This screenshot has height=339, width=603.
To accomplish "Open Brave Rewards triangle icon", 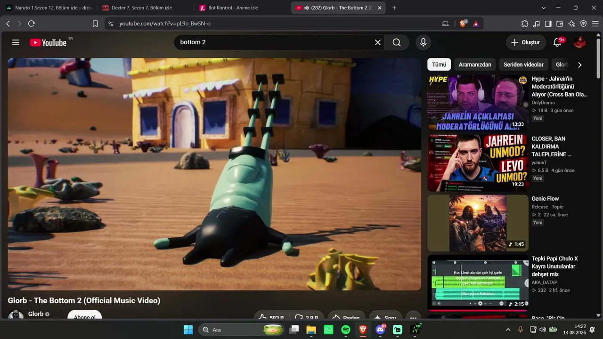I will [476, 24].
